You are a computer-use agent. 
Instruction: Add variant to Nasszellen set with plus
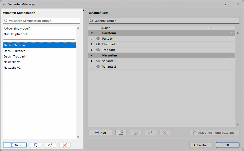[232, 55]
